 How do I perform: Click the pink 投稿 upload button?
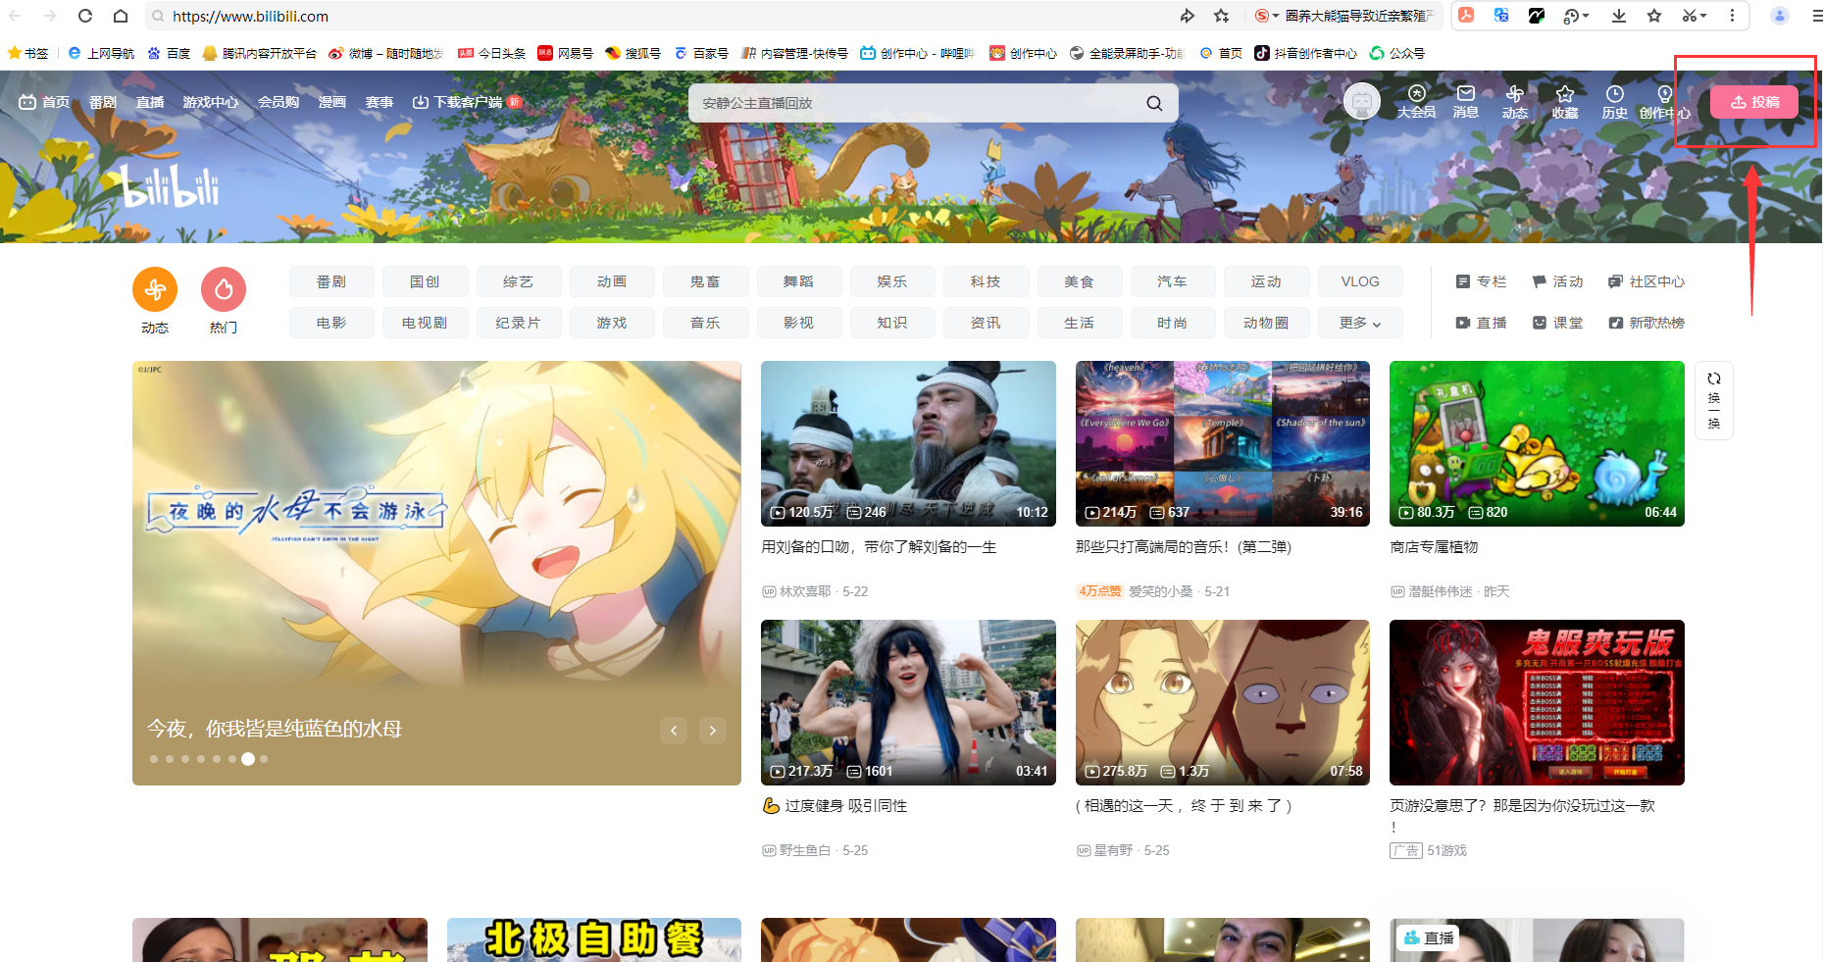pyautogui.click(x=1754, y=102)
